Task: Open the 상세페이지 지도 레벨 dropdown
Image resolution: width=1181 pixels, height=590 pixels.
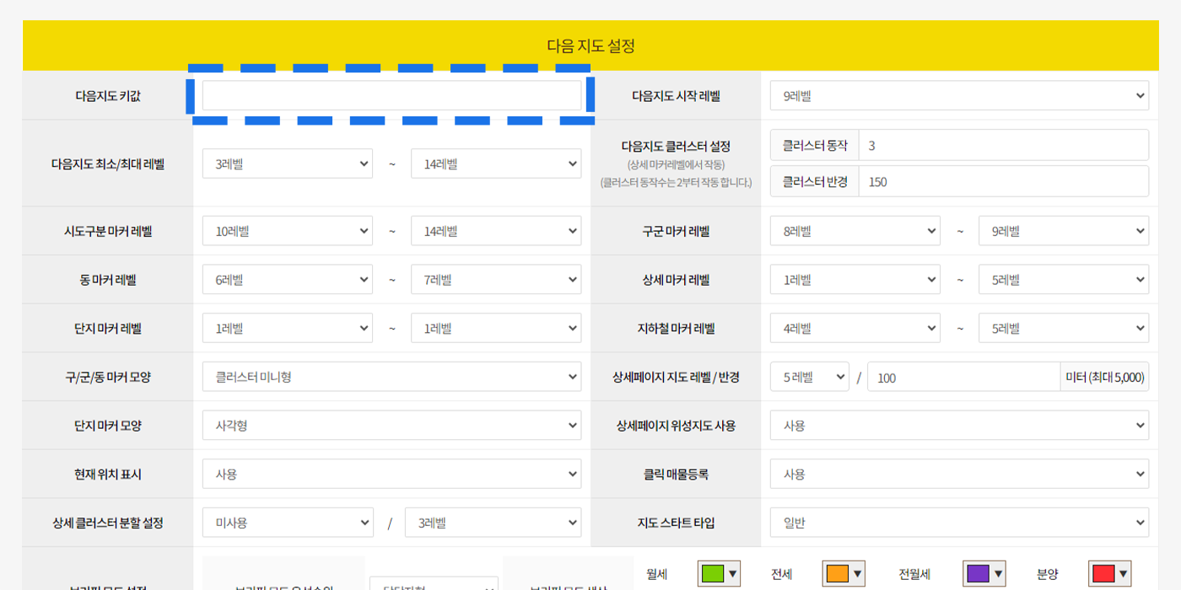Action: [809, 378]
